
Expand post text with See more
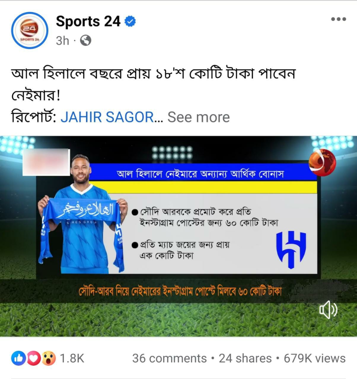198,117
